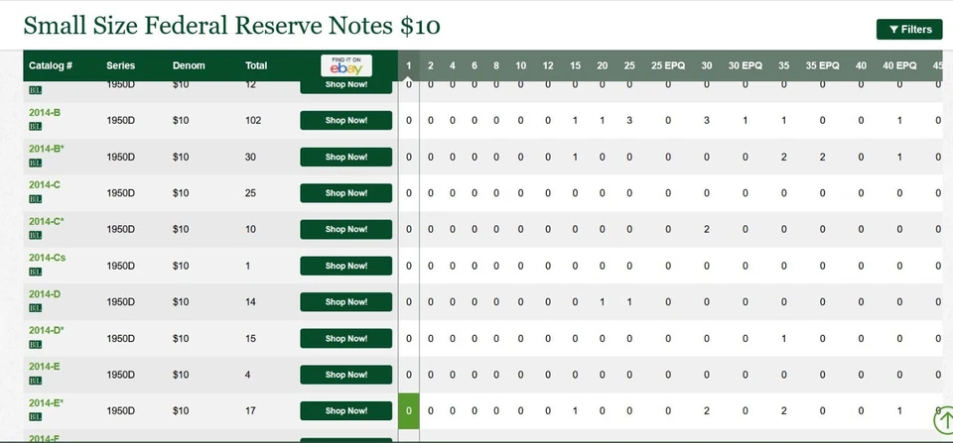Screen dimensions: 953x443
Task: Click the BL icon under 2014-E
Action: click(x=36, y=381)
